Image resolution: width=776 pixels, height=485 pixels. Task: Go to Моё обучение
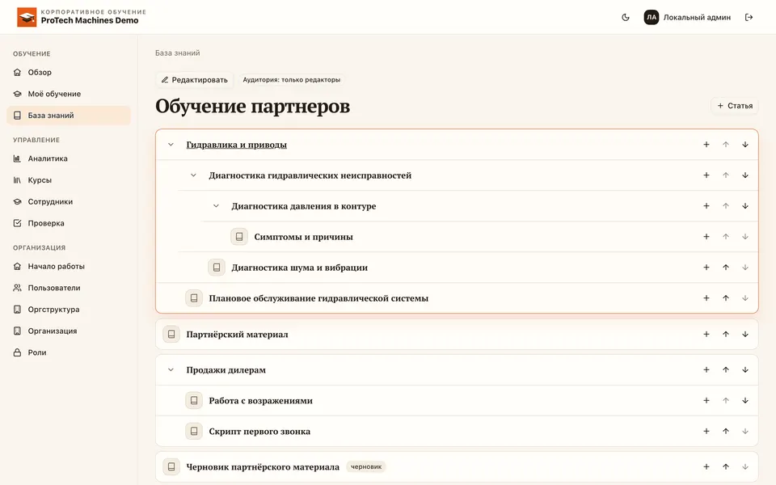pos(68,94)
